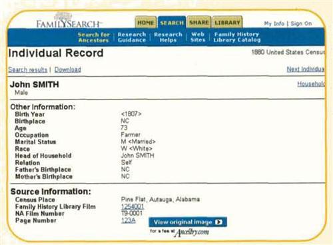Go to Next Individual link
333x245 pixels.
[x=306, y=69]
